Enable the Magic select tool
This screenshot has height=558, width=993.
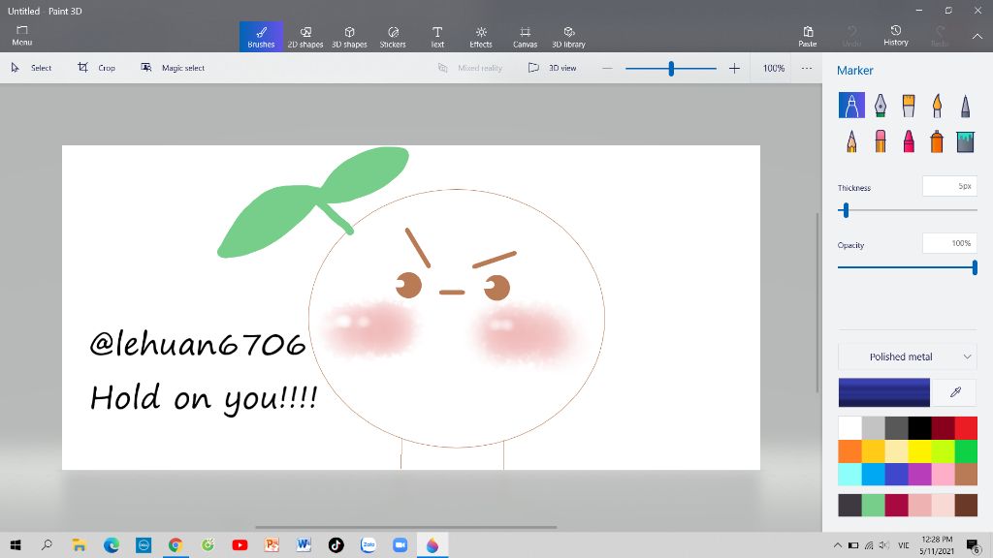[x=173, y=68]
